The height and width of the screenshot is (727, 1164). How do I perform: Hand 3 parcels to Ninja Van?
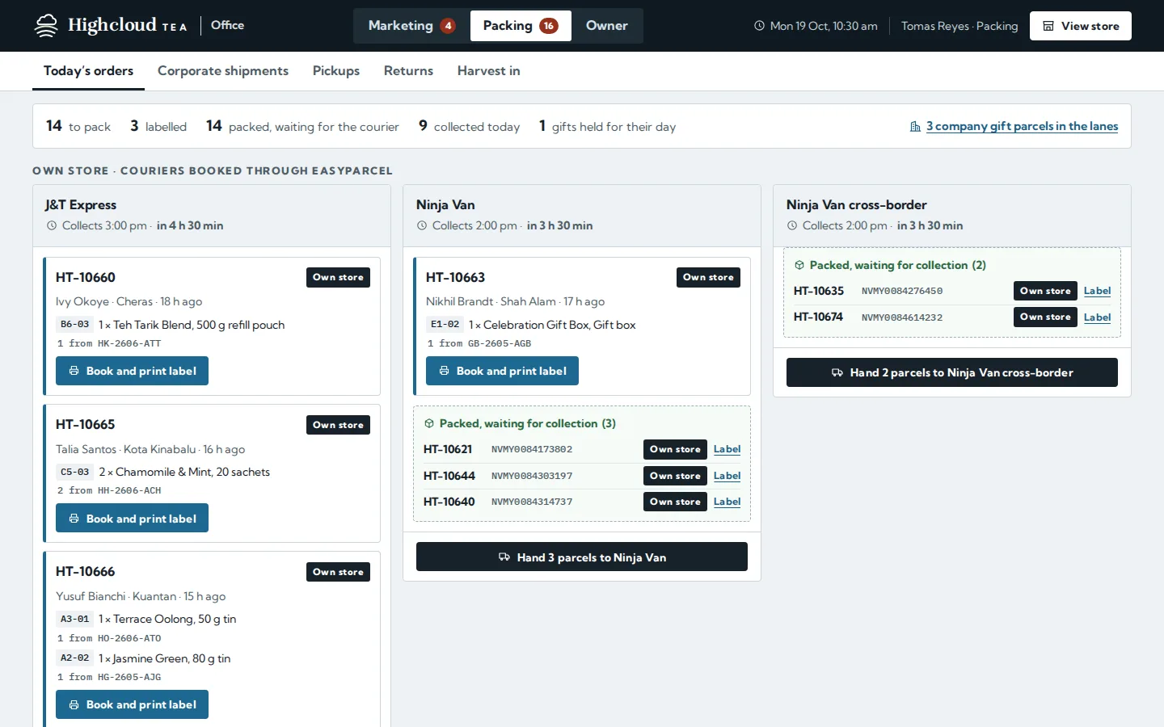(582, 557)
